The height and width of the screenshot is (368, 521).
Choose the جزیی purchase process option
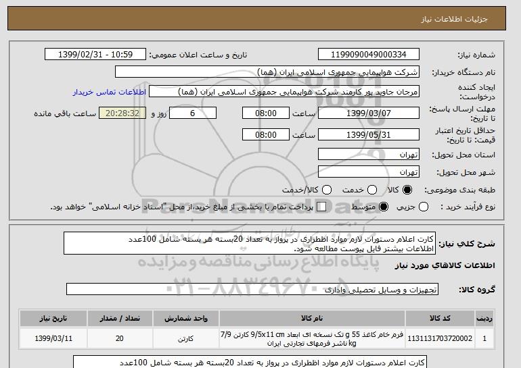click(x=424, y=207)
